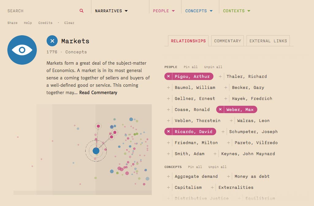Switch to the External Links tab

(268, 41)
